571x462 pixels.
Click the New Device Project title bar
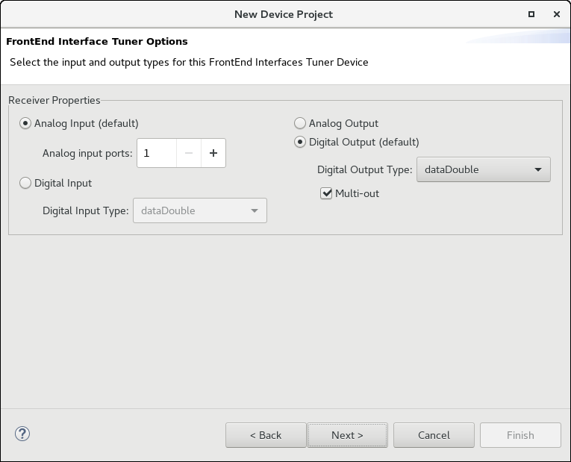pos(284,14)
